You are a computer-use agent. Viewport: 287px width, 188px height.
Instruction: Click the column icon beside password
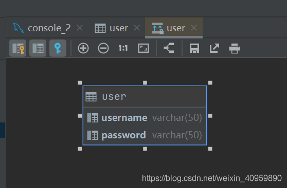(93, 135)
